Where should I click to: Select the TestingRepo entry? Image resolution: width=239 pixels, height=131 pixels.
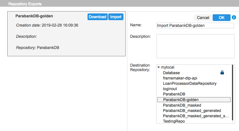(x=174, y=121)
